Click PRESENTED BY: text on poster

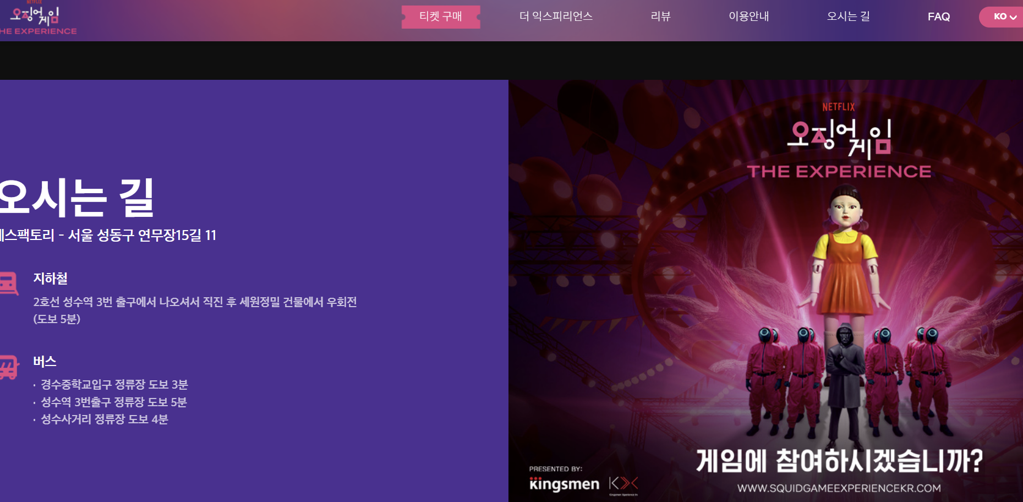556,469
